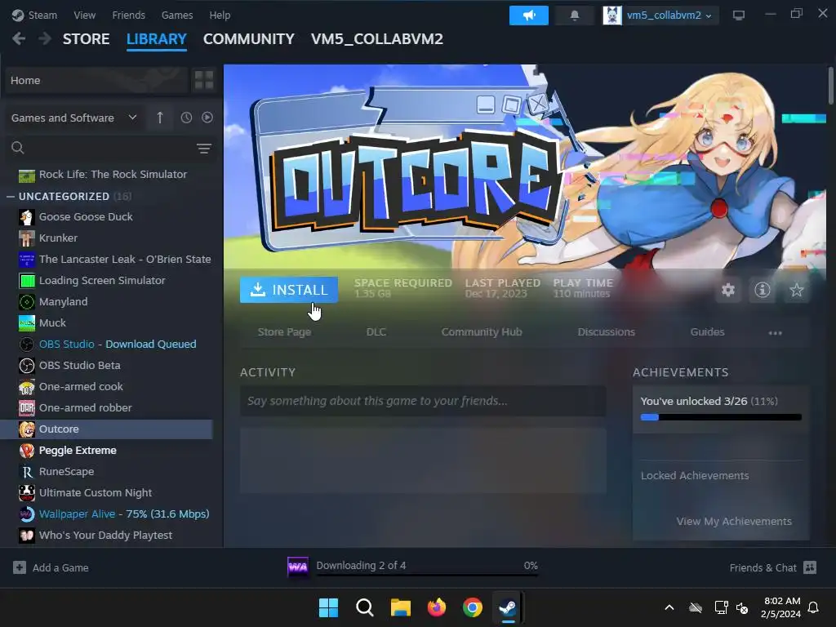The width and height of the screenshot is (836, 627).
Task: Go to the COMMUNITY tab
Action: [x=248, y=39]
